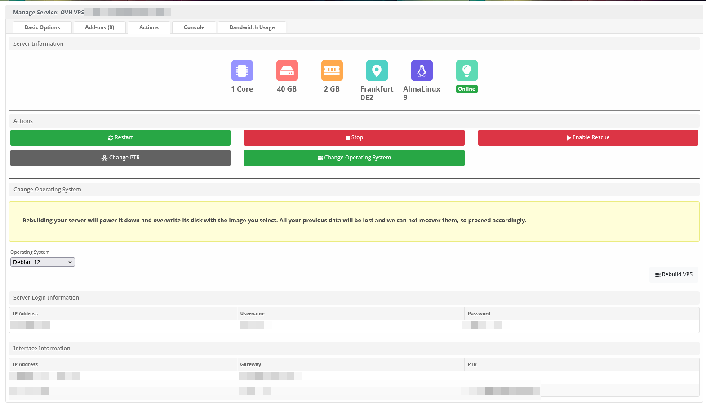Expand the Operating System dropdown
Screen dimensions: 706x407
tap(43, 262)
